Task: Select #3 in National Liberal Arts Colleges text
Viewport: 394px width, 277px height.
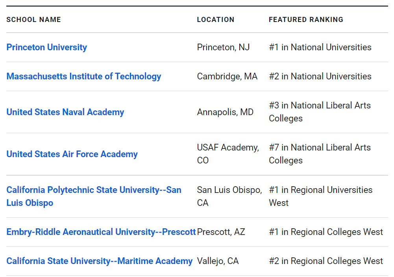Action: (x=320, y=112)
